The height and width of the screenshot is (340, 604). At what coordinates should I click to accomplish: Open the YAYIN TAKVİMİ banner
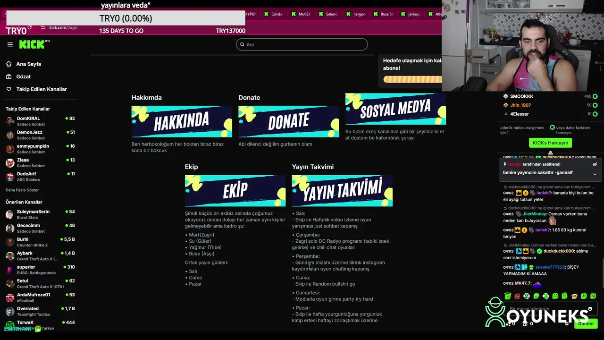pos(342,191)
